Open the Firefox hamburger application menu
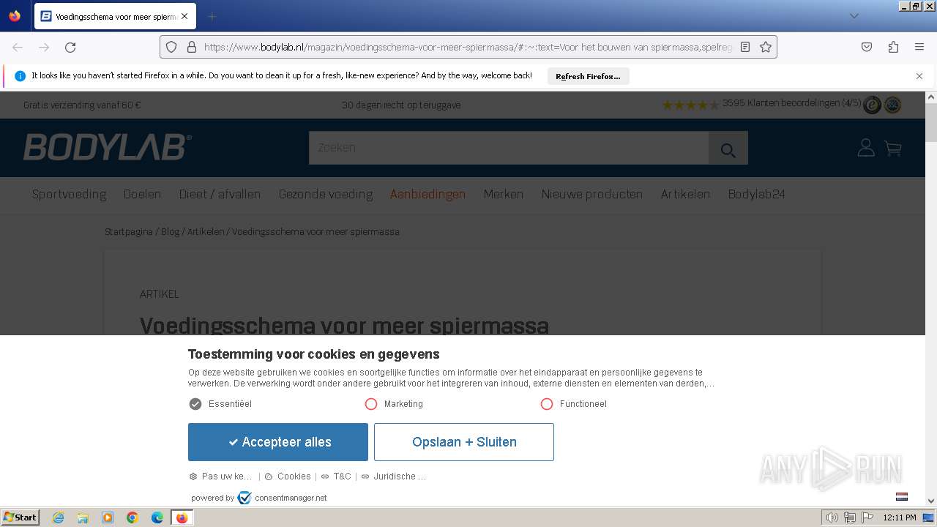The width and height of the screenshot is (937, 527). coord(919,47)
